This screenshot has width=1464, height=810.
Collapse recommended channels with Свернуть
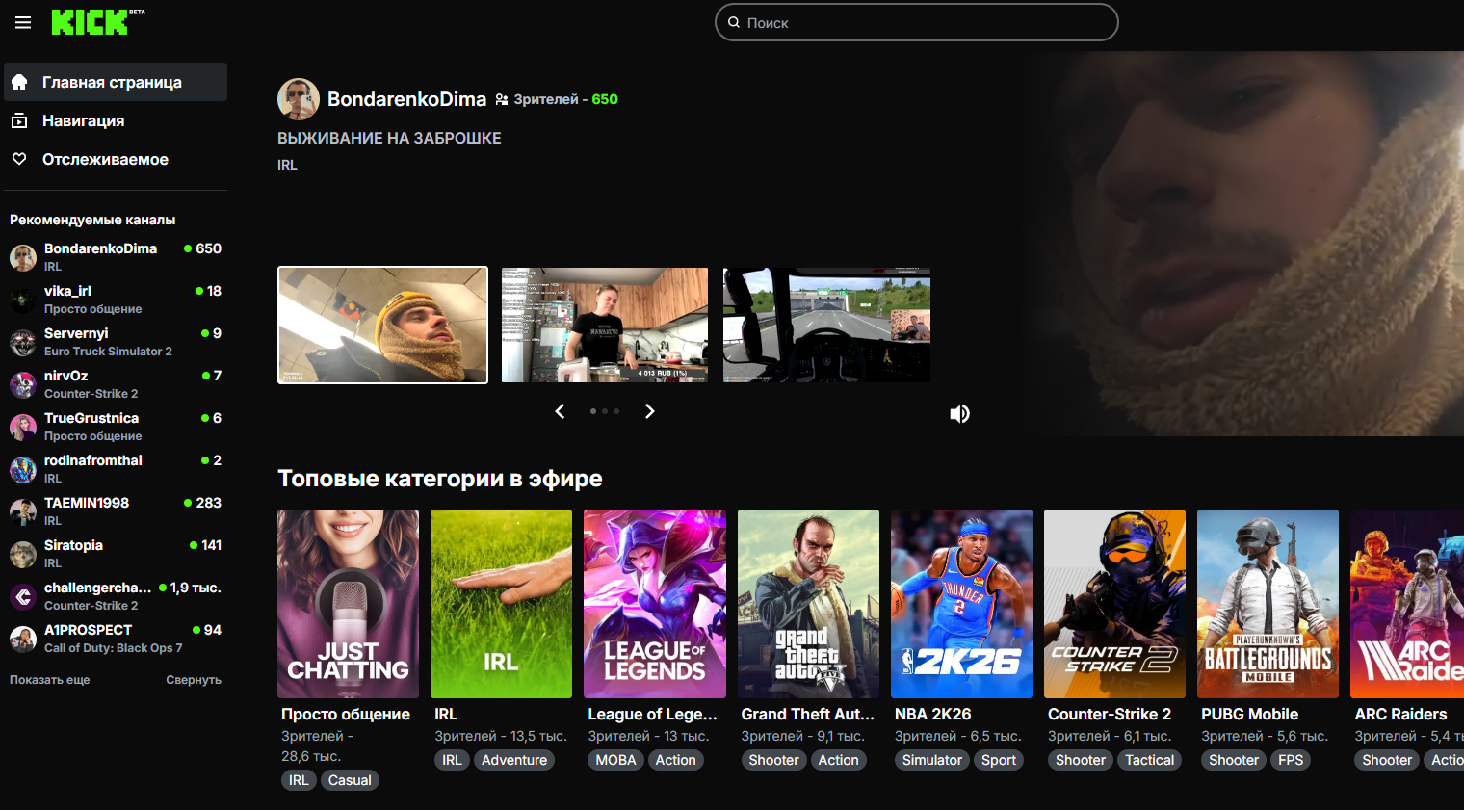coord(194,680)
